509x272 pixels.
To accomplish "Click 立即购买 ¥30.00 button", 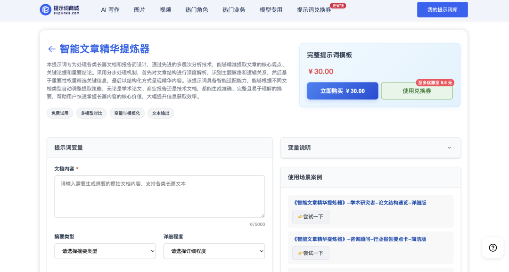I will click(343, 91).
